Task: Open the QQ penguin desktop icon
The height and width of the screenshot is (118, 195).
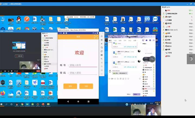Action: click(x=19, y=19)
